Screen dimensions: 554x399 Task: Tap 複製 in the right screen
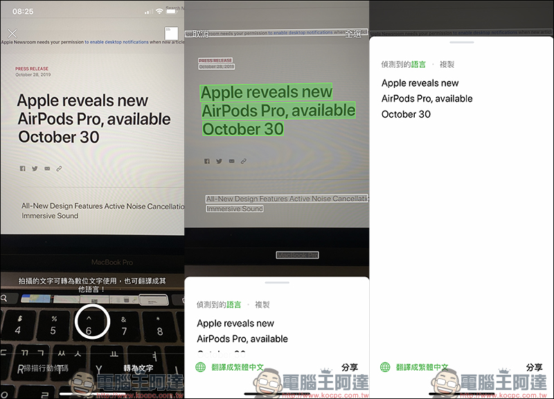coord(447,64)
